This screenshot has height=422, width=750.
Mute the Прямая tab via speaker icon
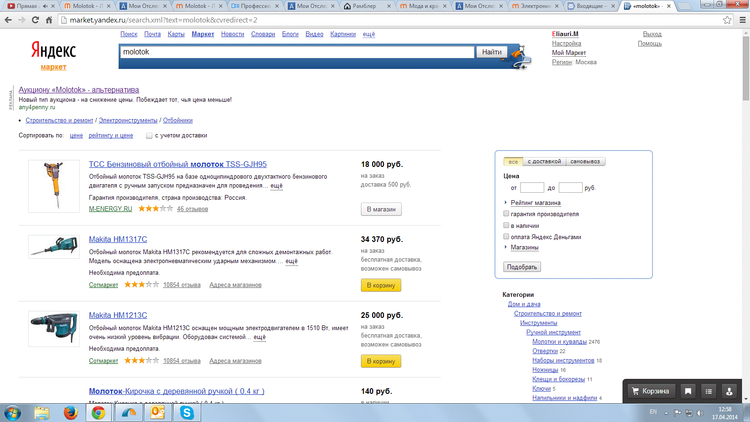click(45, 6)
